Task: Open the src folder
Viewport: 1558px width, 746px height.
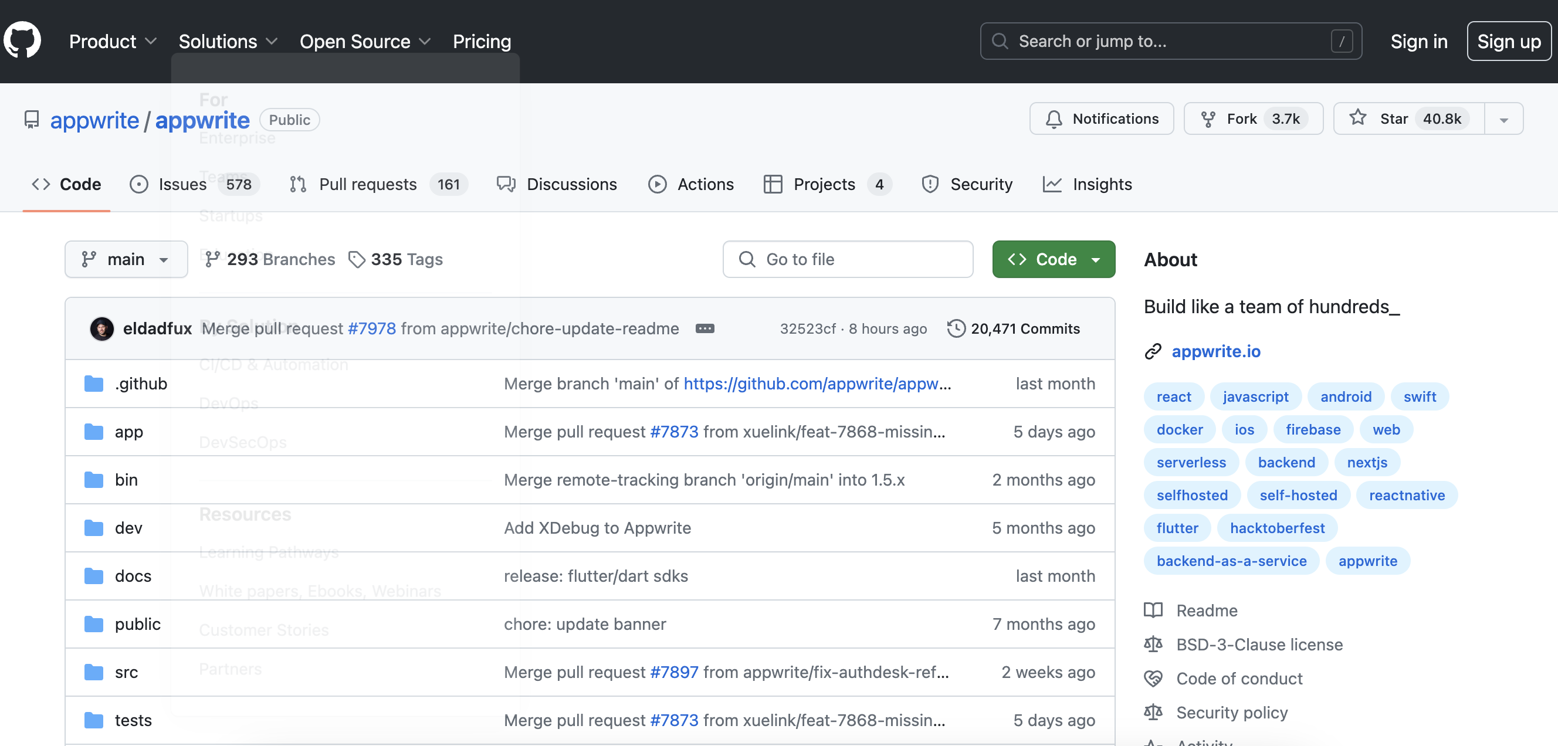Action: (126, 672)
